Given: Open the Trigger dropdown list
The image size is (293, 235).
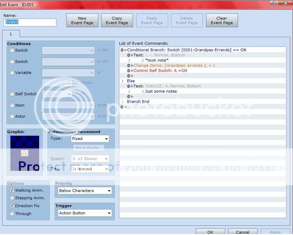Looking at the screenshot, I should click(x=85, y=213).
